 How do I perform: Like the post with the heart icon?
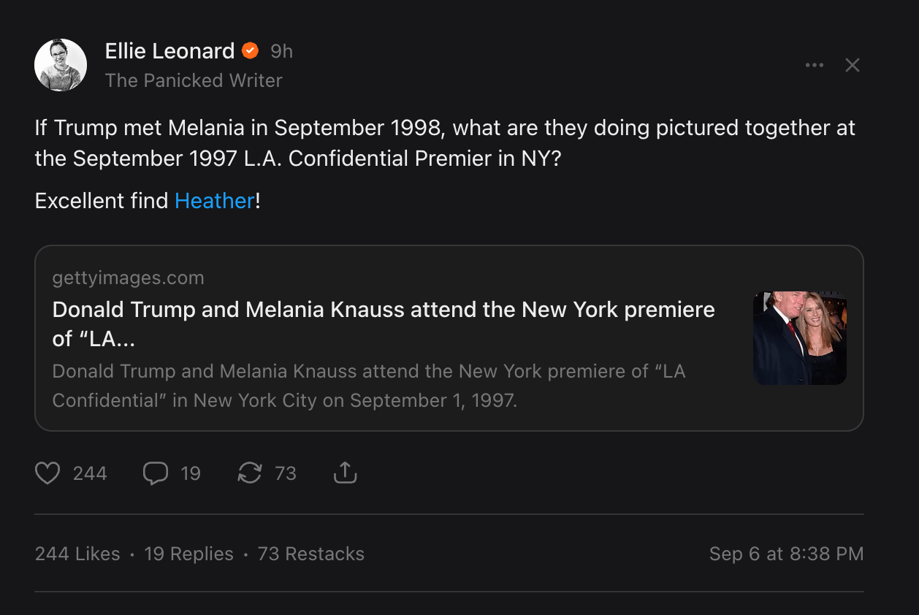click(47, 473)
